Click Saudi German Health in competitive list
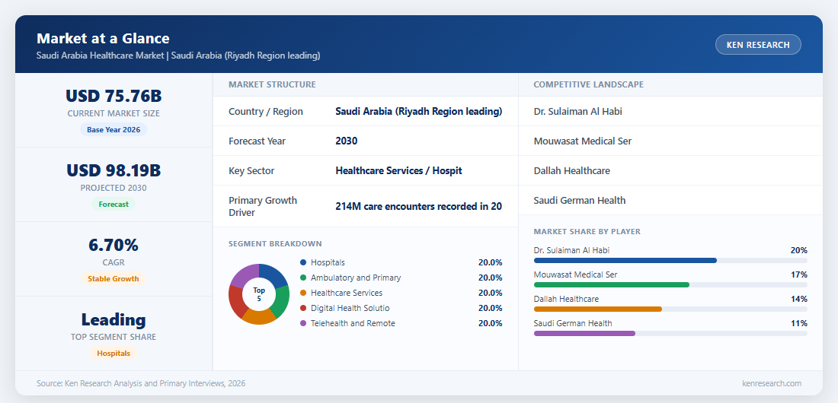 579,200
